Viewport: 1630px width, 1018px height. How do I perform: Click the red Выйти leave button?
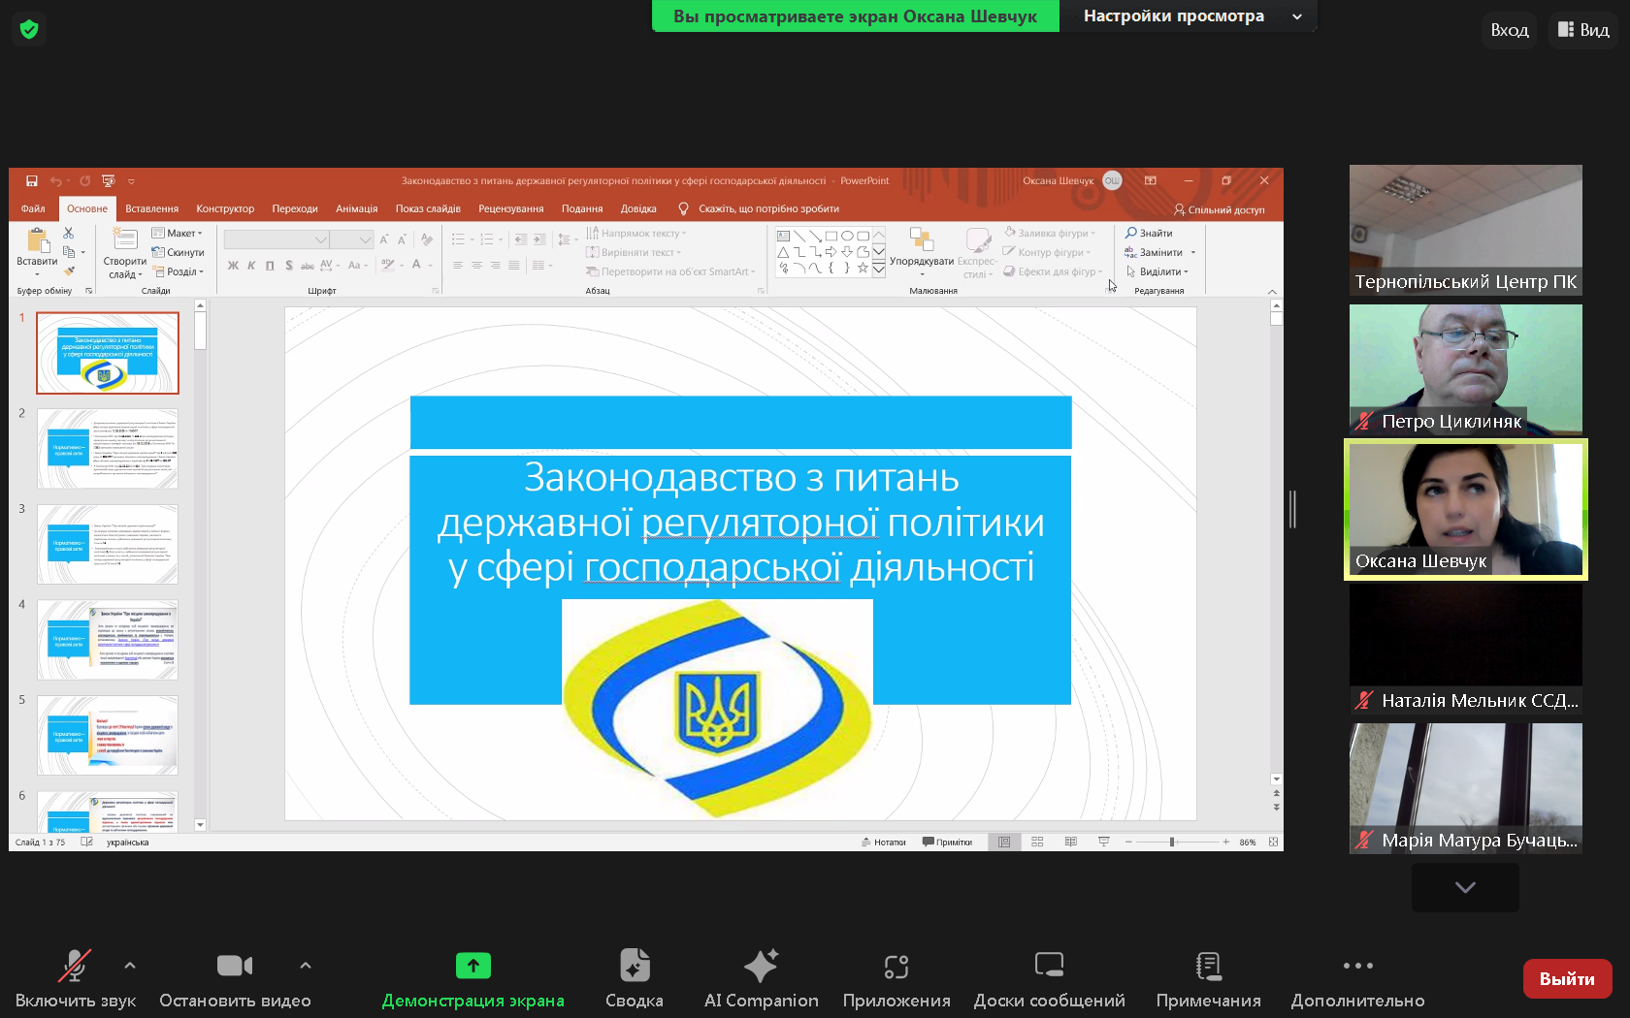1567,978
